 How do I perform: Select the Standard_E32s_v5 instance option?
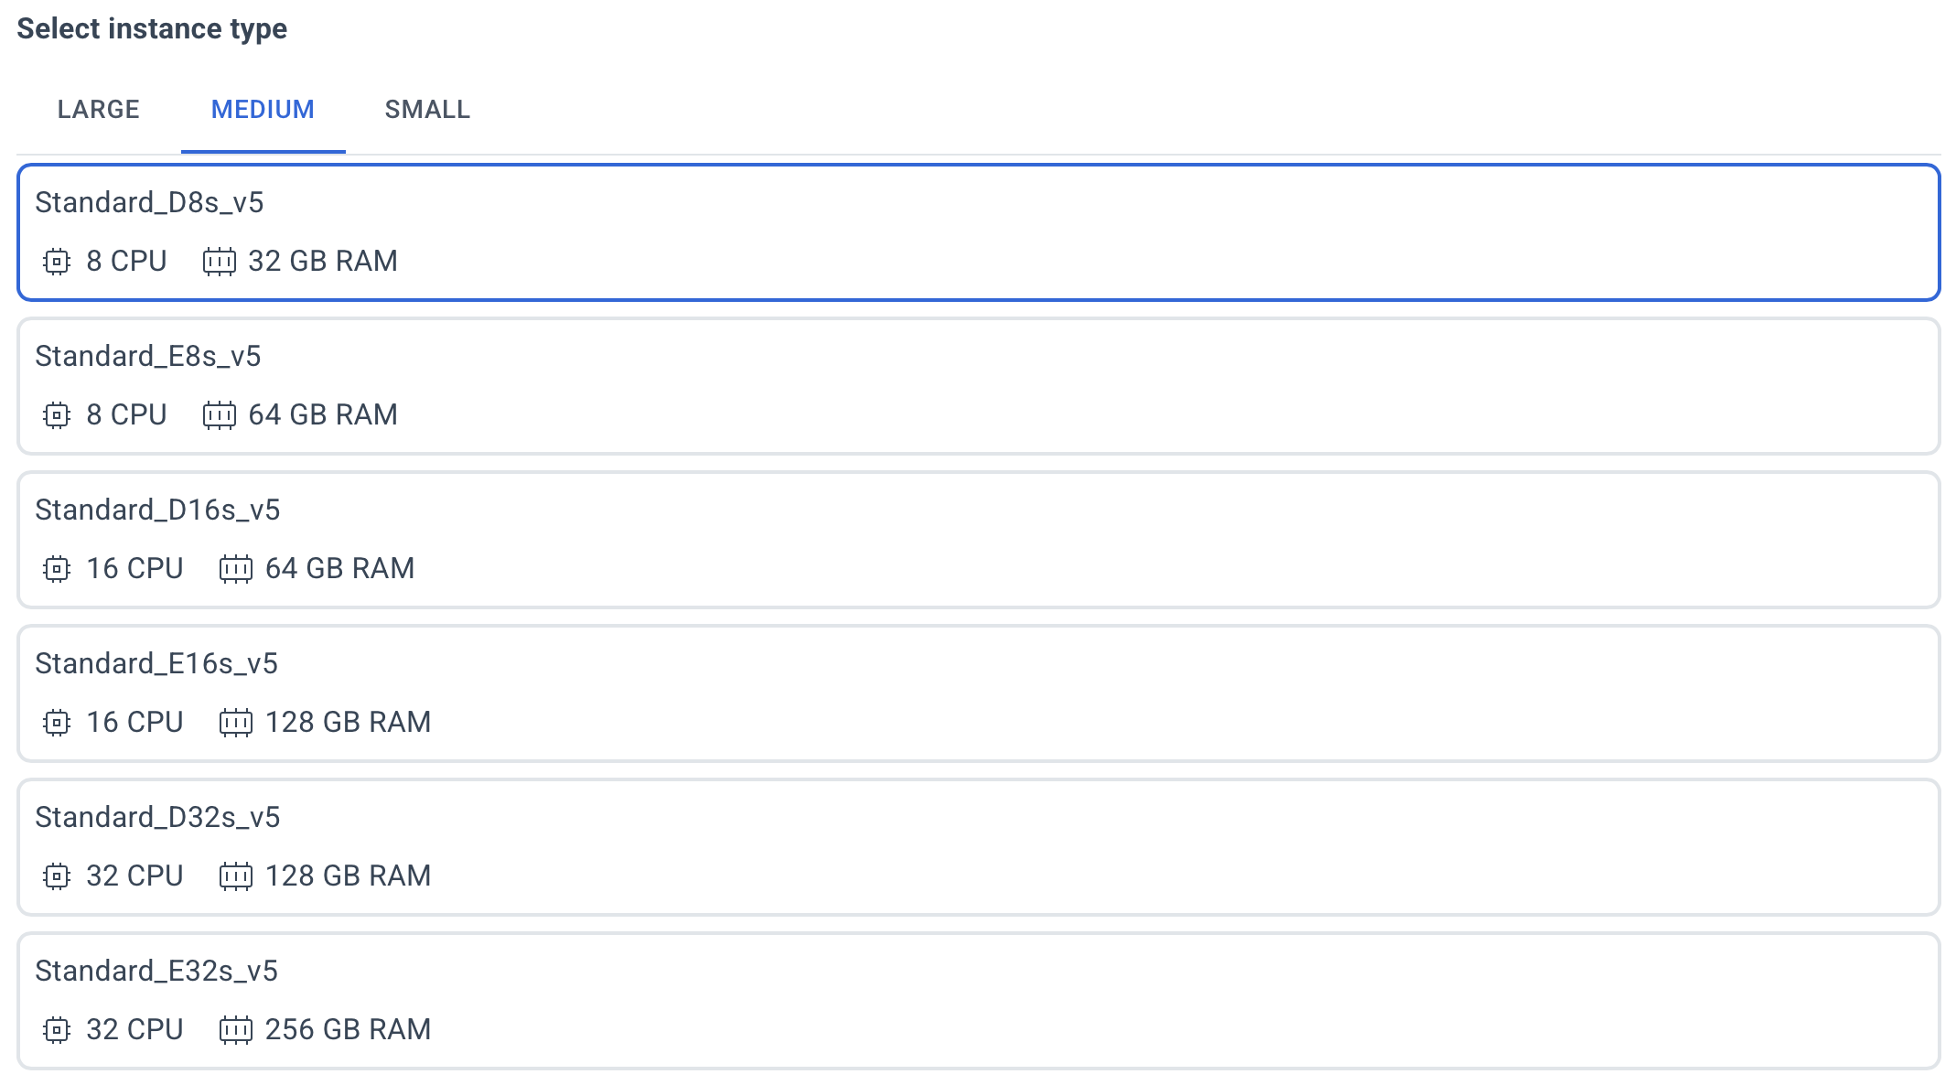[x=979, y=1001]
